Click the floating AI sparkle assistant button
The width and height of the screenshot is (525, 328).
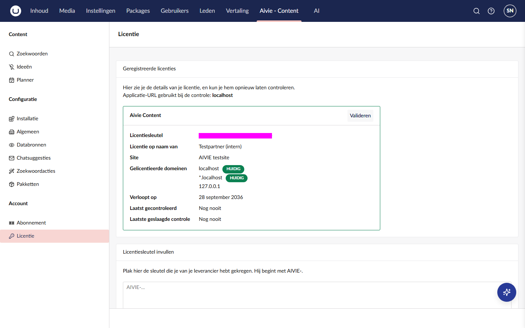(x=507, y=292)
